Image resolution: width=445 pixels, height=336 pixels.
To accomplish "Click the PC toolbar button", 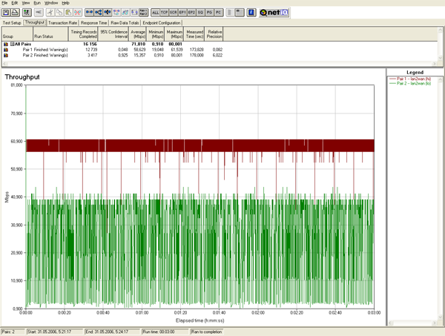I will click(x=219, y=13).
